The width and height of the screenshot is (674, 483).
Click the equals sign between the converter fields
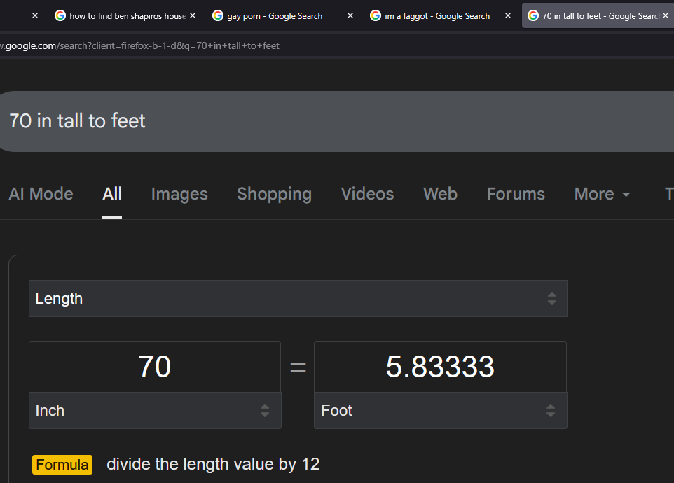pos(298,367)
